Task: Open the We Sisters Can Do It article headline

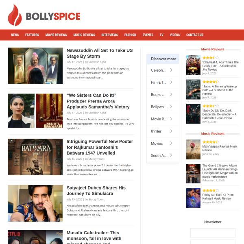Action: coord(98,101)
